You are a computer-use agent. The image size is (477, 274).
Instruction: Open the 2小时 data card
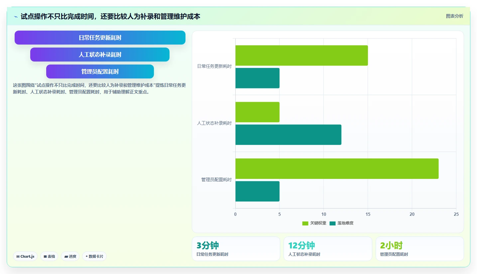[x=420, y=249]
